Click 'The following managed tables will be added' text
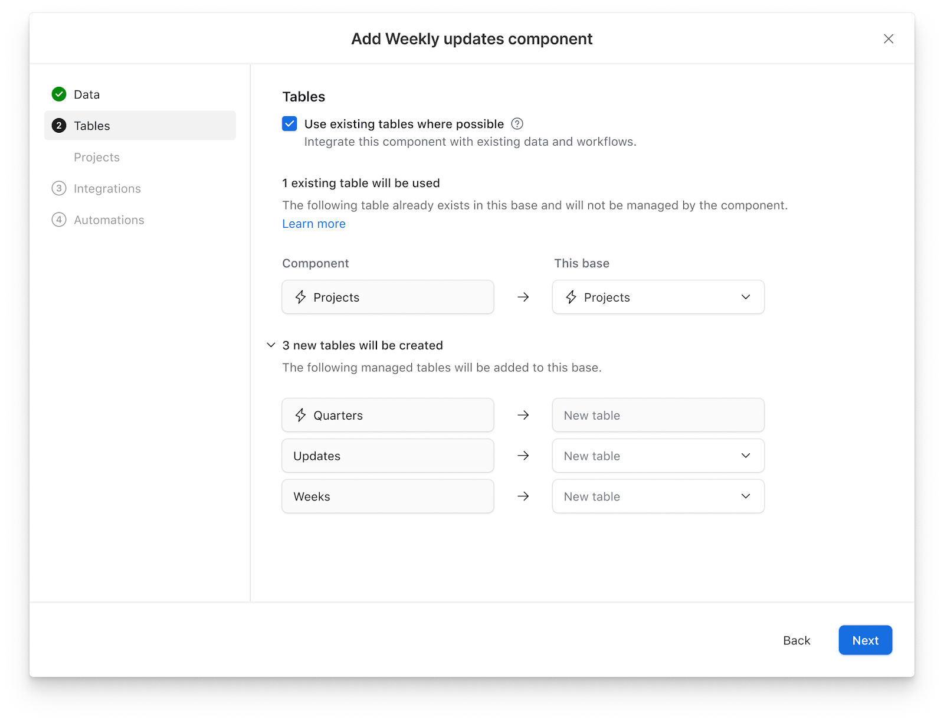Viewport: 944px width, 723px height. (x=442, y=368)
